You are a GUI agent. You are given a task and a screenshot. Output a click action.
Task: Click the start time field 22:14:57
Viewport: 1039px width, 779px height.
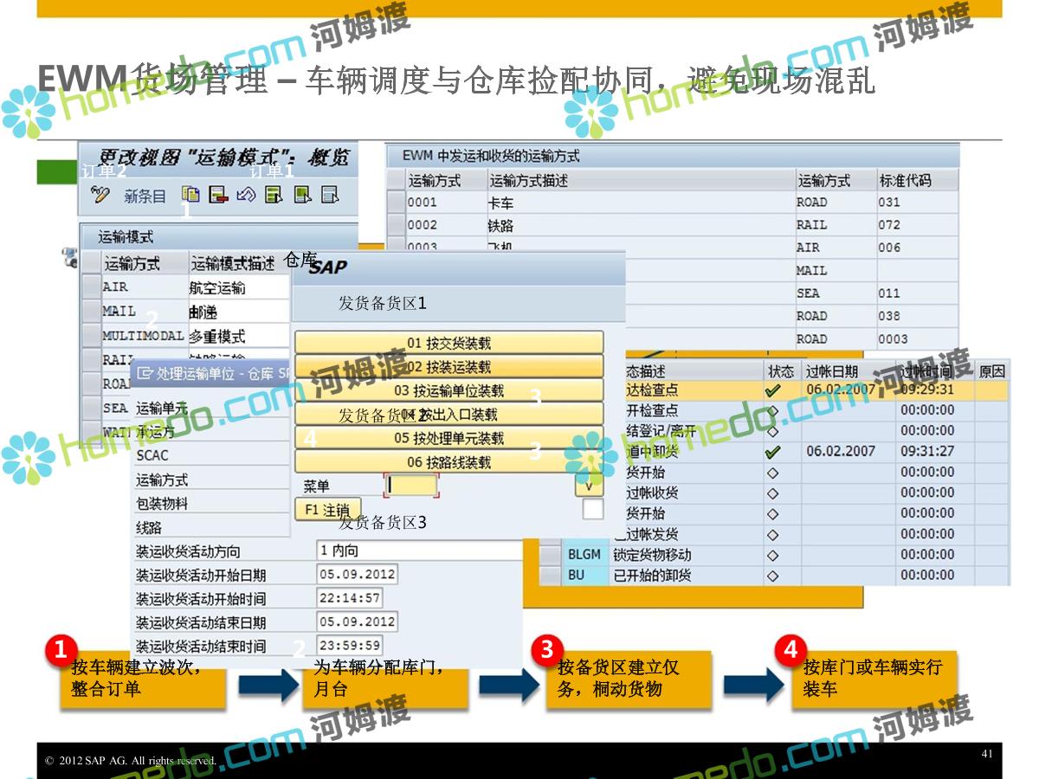click(x=350, y=597)
